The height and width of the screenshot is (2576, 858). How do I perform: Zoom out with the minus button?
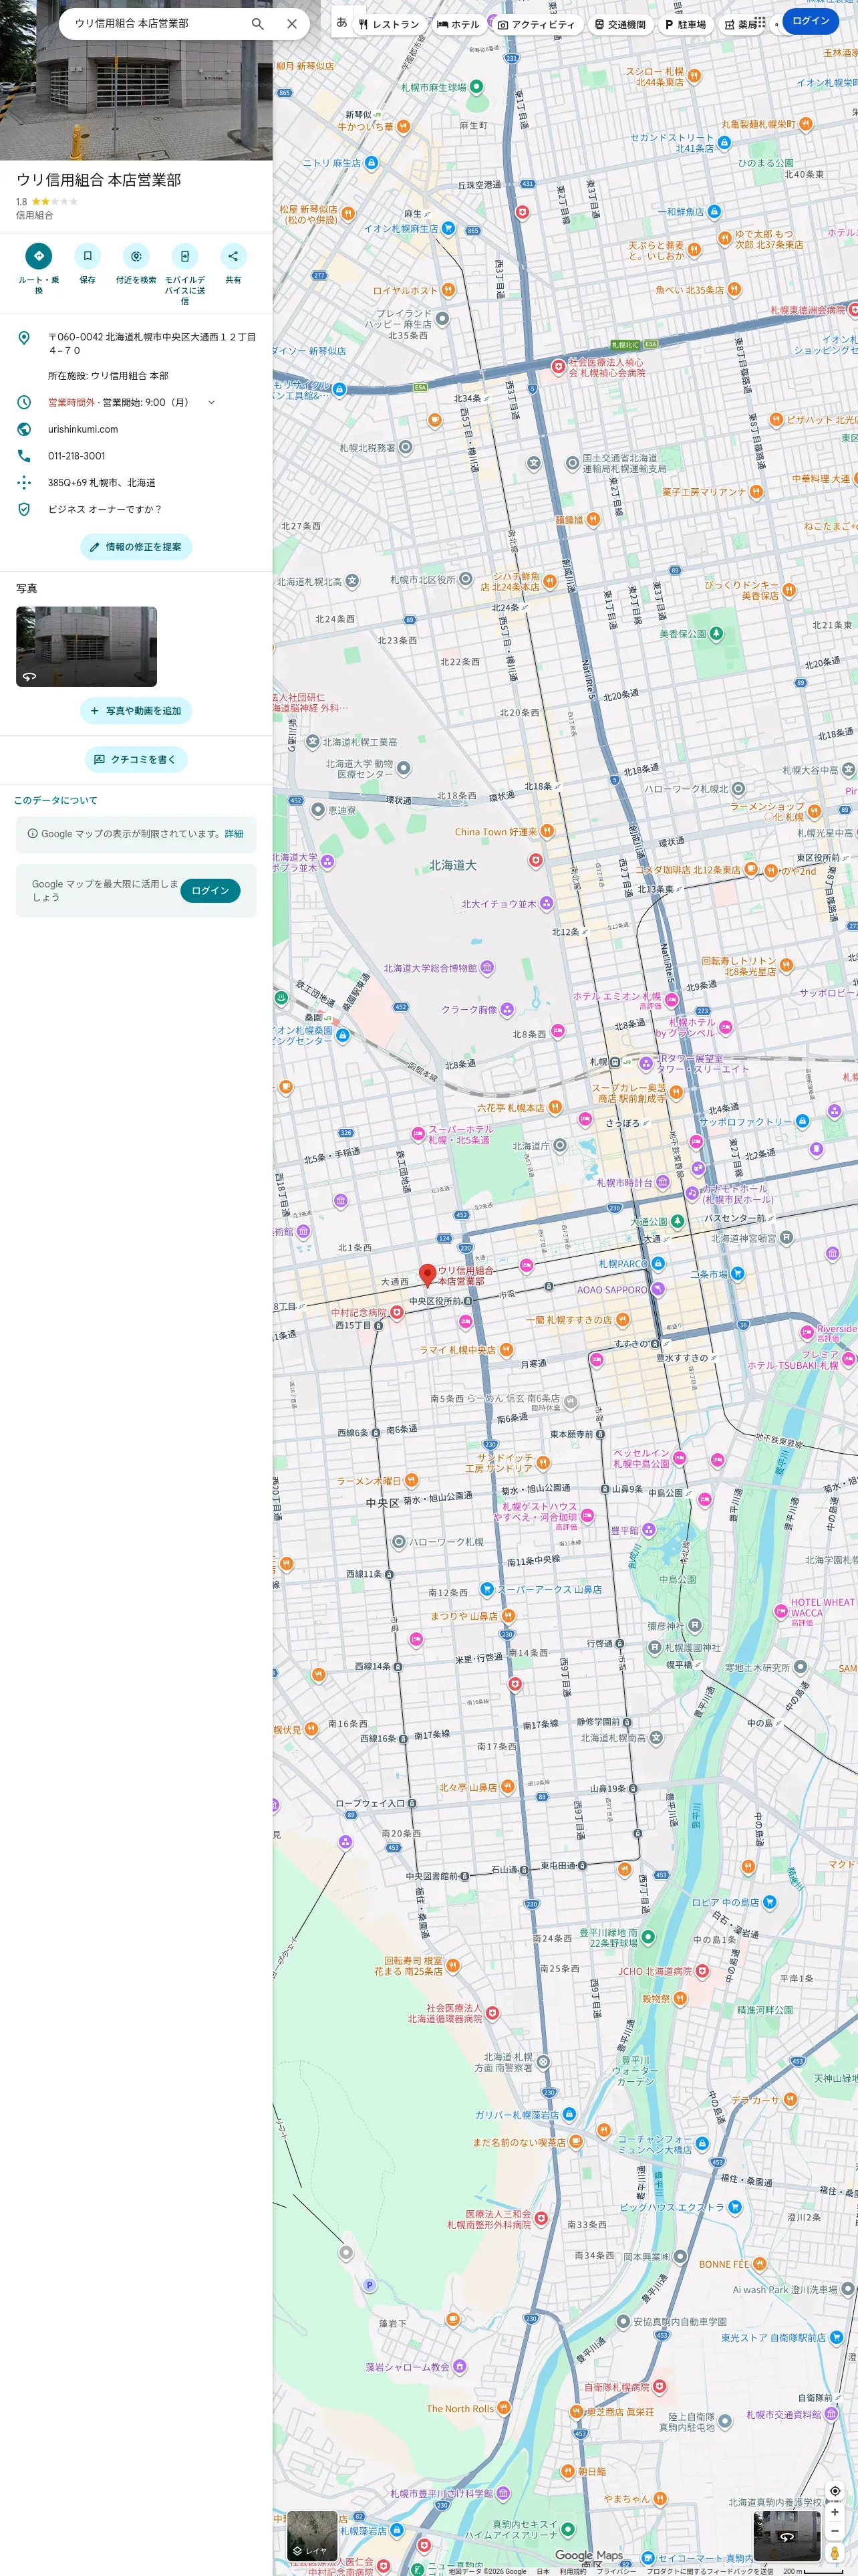(835, 2531)
